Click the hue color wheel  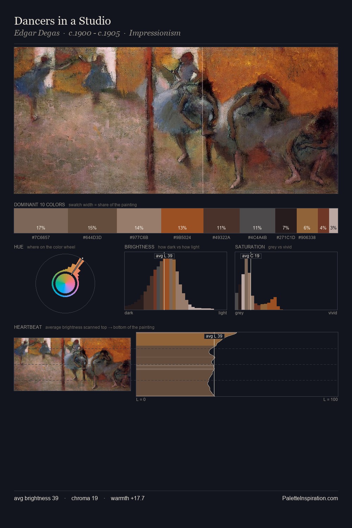(x=65, y=283)
